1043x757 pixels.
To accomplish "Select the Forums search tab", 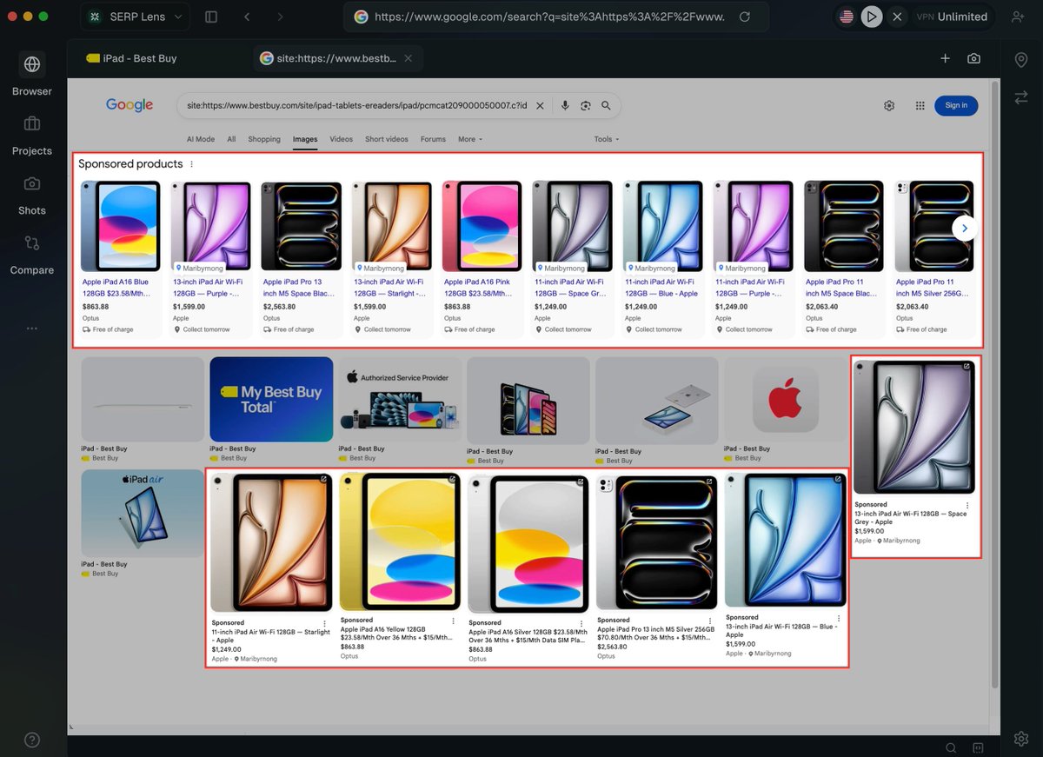I will point(433,139).
